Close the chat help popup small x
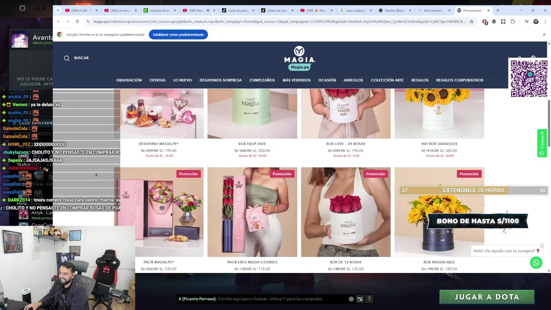The image size is (551, 310). (542, 246)
